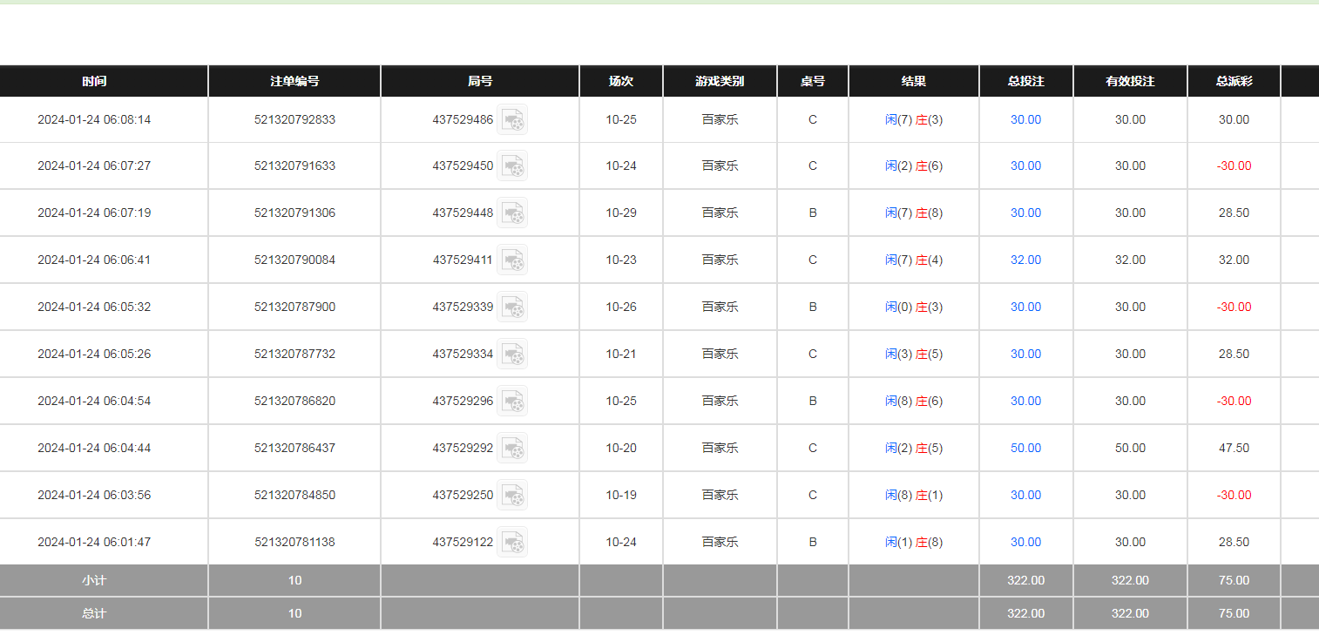Play replay for round 437529334
Viewport: 1319px width, 635px height.
tap(512, 355)
